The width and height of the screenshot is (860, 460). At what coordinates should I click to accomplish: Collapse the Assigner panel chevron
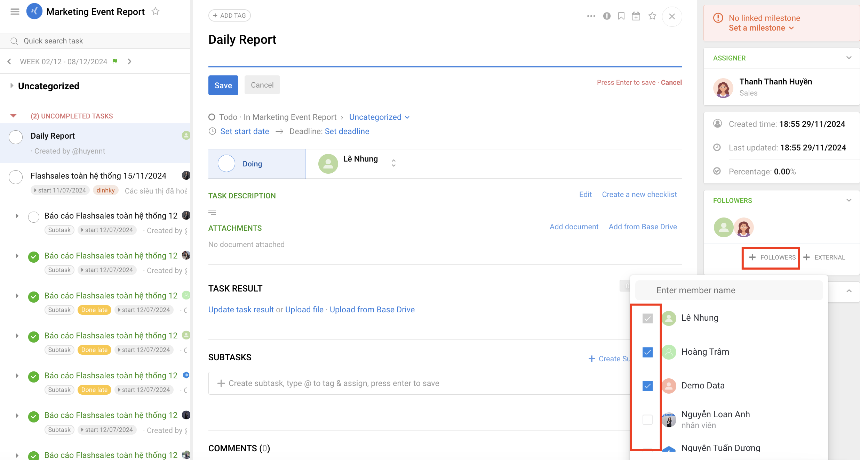coord(849,58)
